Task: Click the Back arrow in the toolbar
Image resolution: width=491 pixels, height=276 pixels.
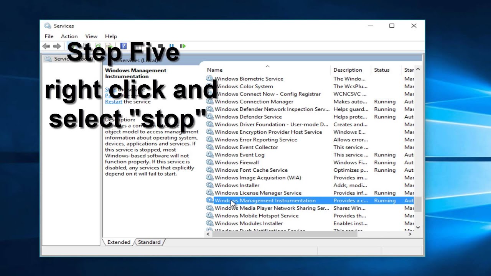Action: click(46, 46)
